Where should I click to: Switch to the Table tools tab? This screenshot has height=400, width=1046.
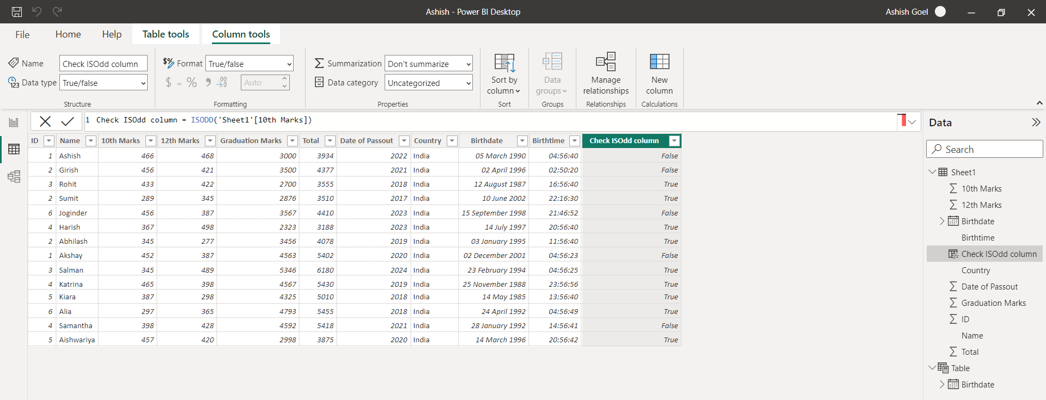(166, 34)
